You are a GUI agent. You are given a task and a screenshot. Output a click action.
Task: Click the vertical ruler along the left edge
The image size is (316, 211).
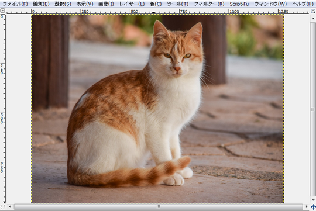coord(2,108)
